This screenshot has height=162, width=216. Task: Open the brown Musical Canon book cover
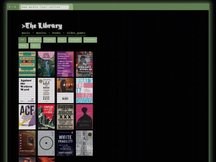pyautogui.click(x=27, y=143)
